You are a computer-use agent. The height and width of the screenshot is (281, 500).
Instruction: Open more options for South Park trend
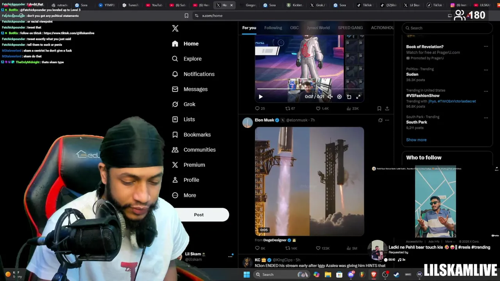(486, 118)
